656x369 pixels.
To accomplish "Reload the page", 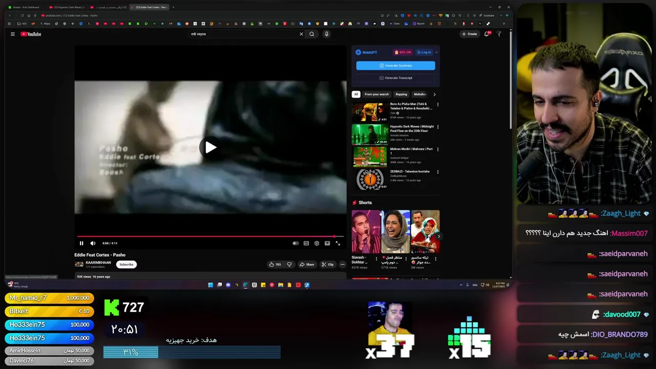I will 22,15.
